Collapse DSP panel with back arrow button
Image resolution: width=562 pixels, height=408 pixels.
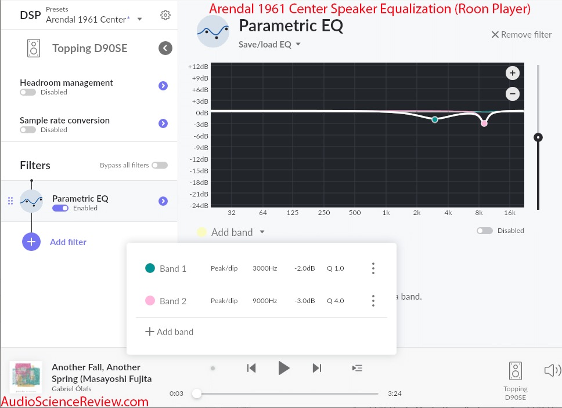pos(165,48)
